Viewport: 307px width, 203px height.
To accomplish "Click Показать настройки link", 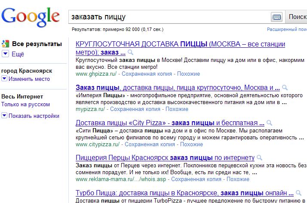I will tap(34, 116).
